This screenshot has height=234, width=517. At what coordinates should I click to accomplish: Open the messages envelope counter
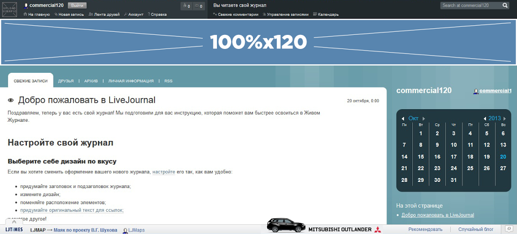(198, 6)
